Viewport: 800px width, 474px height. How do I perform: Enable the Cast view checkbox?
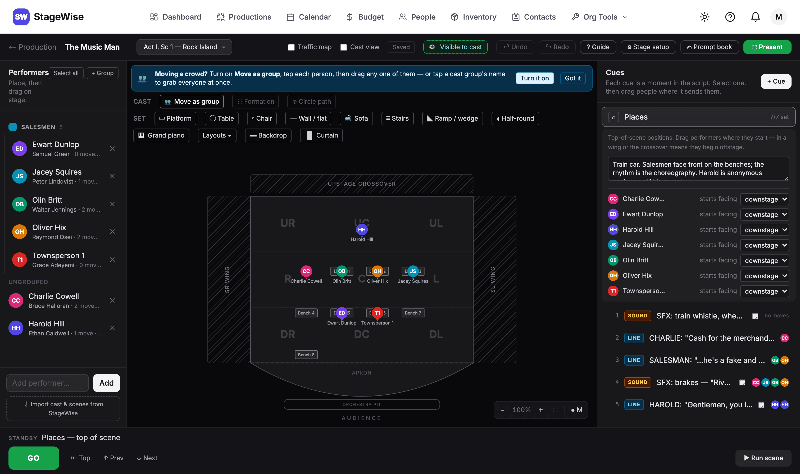[344, 47]
